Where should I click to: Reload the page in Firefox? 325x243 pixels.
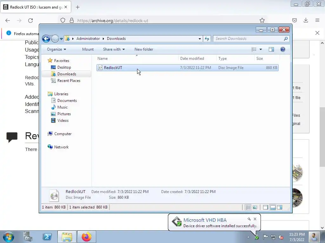coord(30,21)
